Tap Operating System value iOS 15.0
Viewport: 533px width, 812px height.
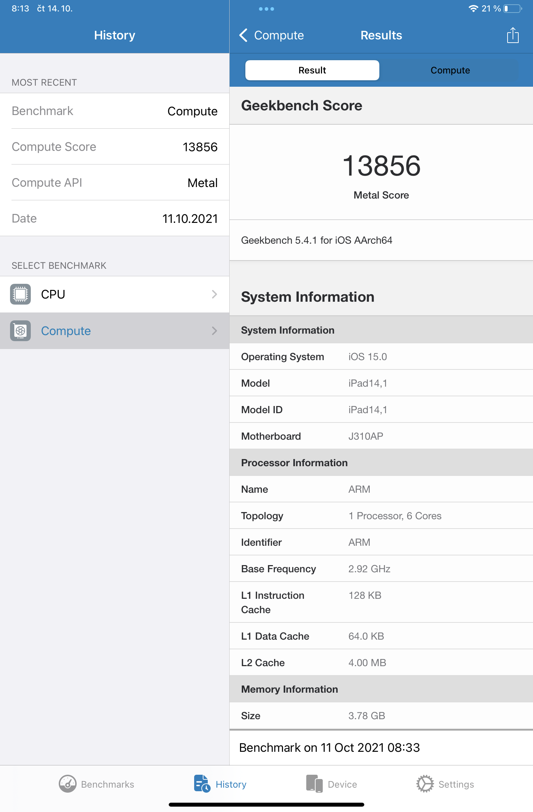tap(368, 357)
